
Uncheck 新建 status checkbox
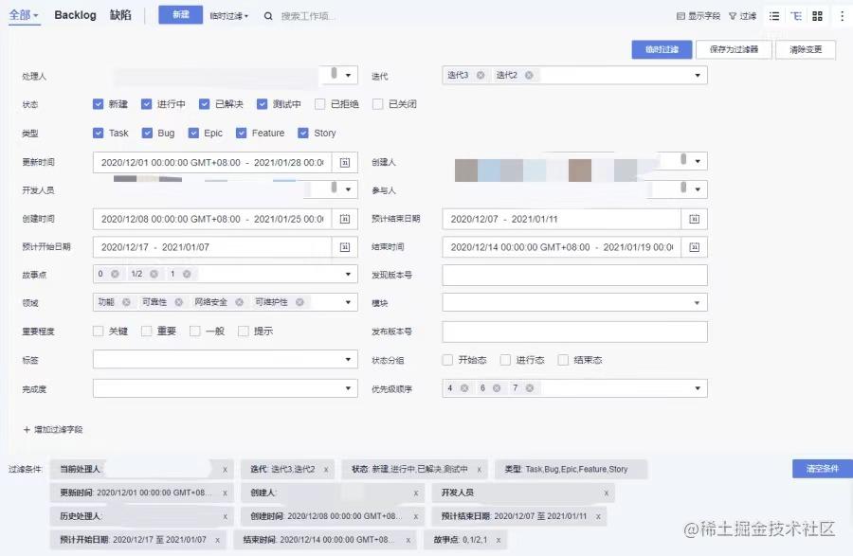click(x=98, y=104)
